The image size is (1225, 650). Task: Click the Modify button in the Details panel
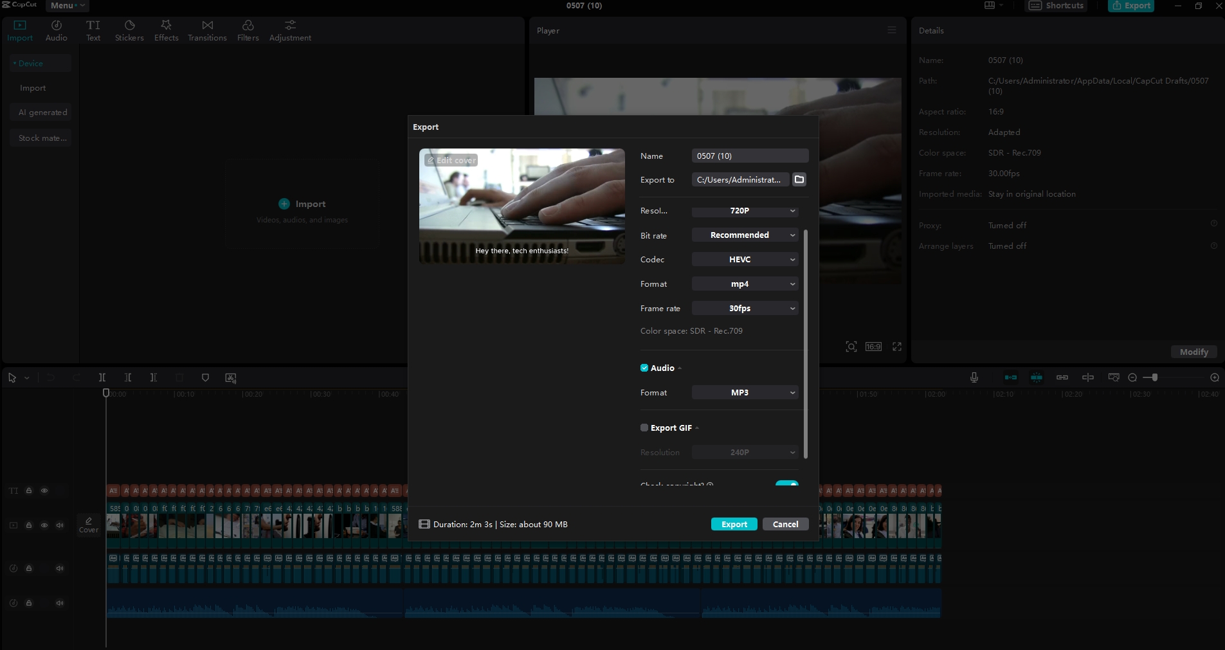[x=1193, y=352]
